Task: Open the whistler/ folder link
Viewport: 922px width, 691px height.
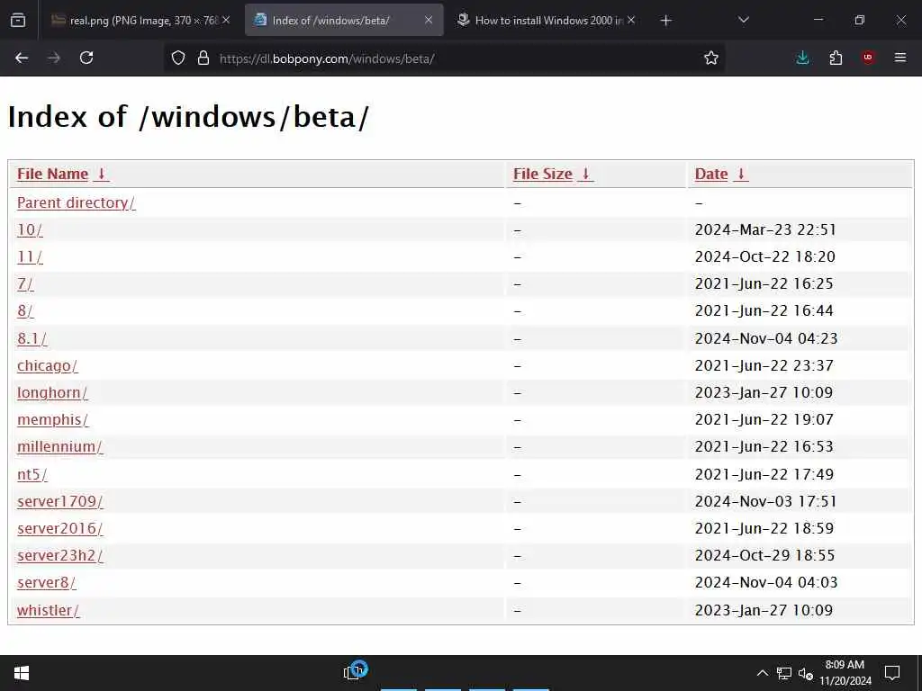Action: pyautogui.click(x=49, y=610)
